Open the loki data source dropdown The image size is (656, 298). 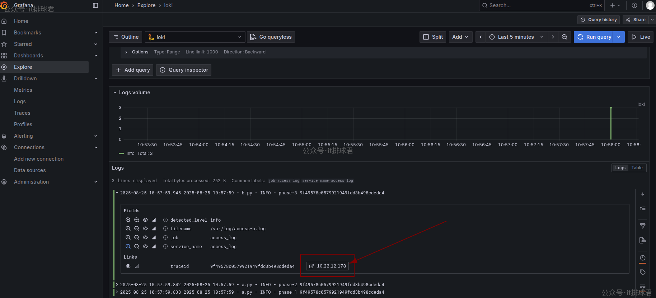[x=195, y=37]
